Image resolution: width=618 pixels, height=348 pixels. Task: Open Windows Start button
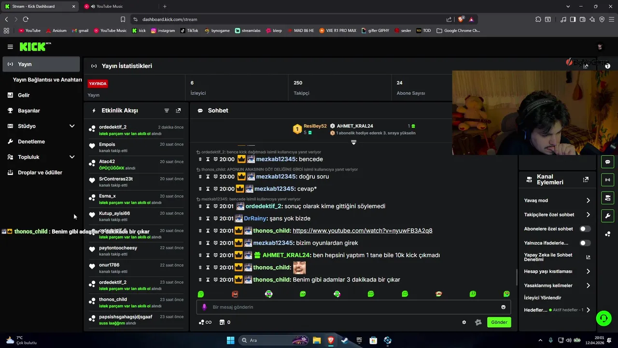coord(231,340)
